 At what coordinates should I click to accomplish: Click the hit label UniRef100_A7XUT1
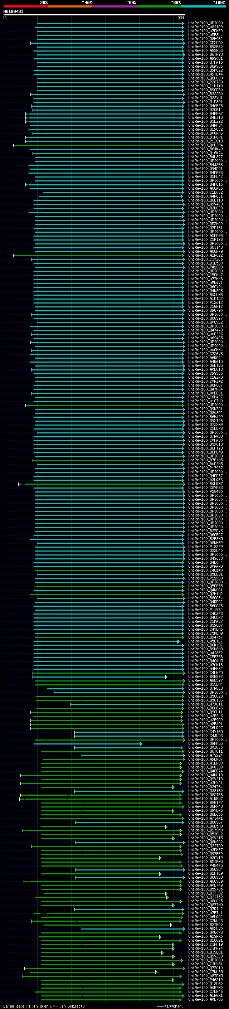click(x=205, y=704)
